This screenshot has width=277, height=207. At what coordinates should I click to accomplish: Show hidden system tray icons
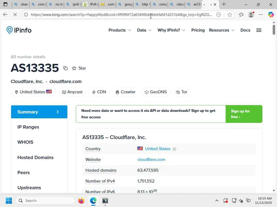[217, 201]
